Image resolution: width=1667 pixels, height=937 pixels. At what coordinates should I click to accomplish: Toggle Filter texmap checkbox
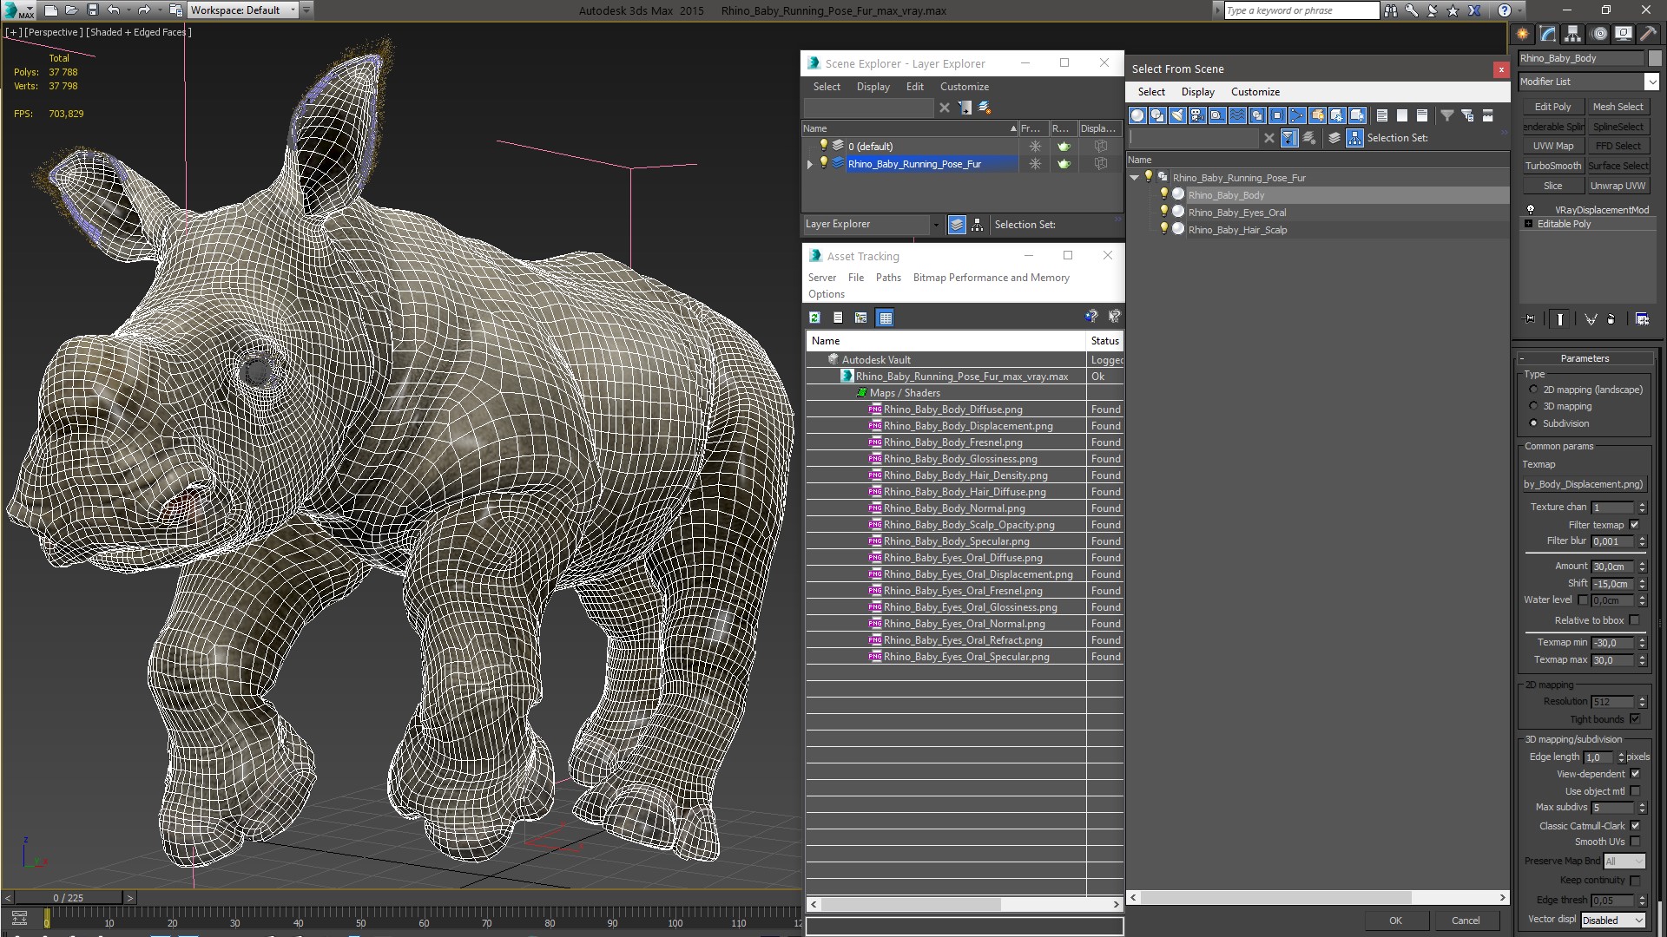coord(1635,525)
